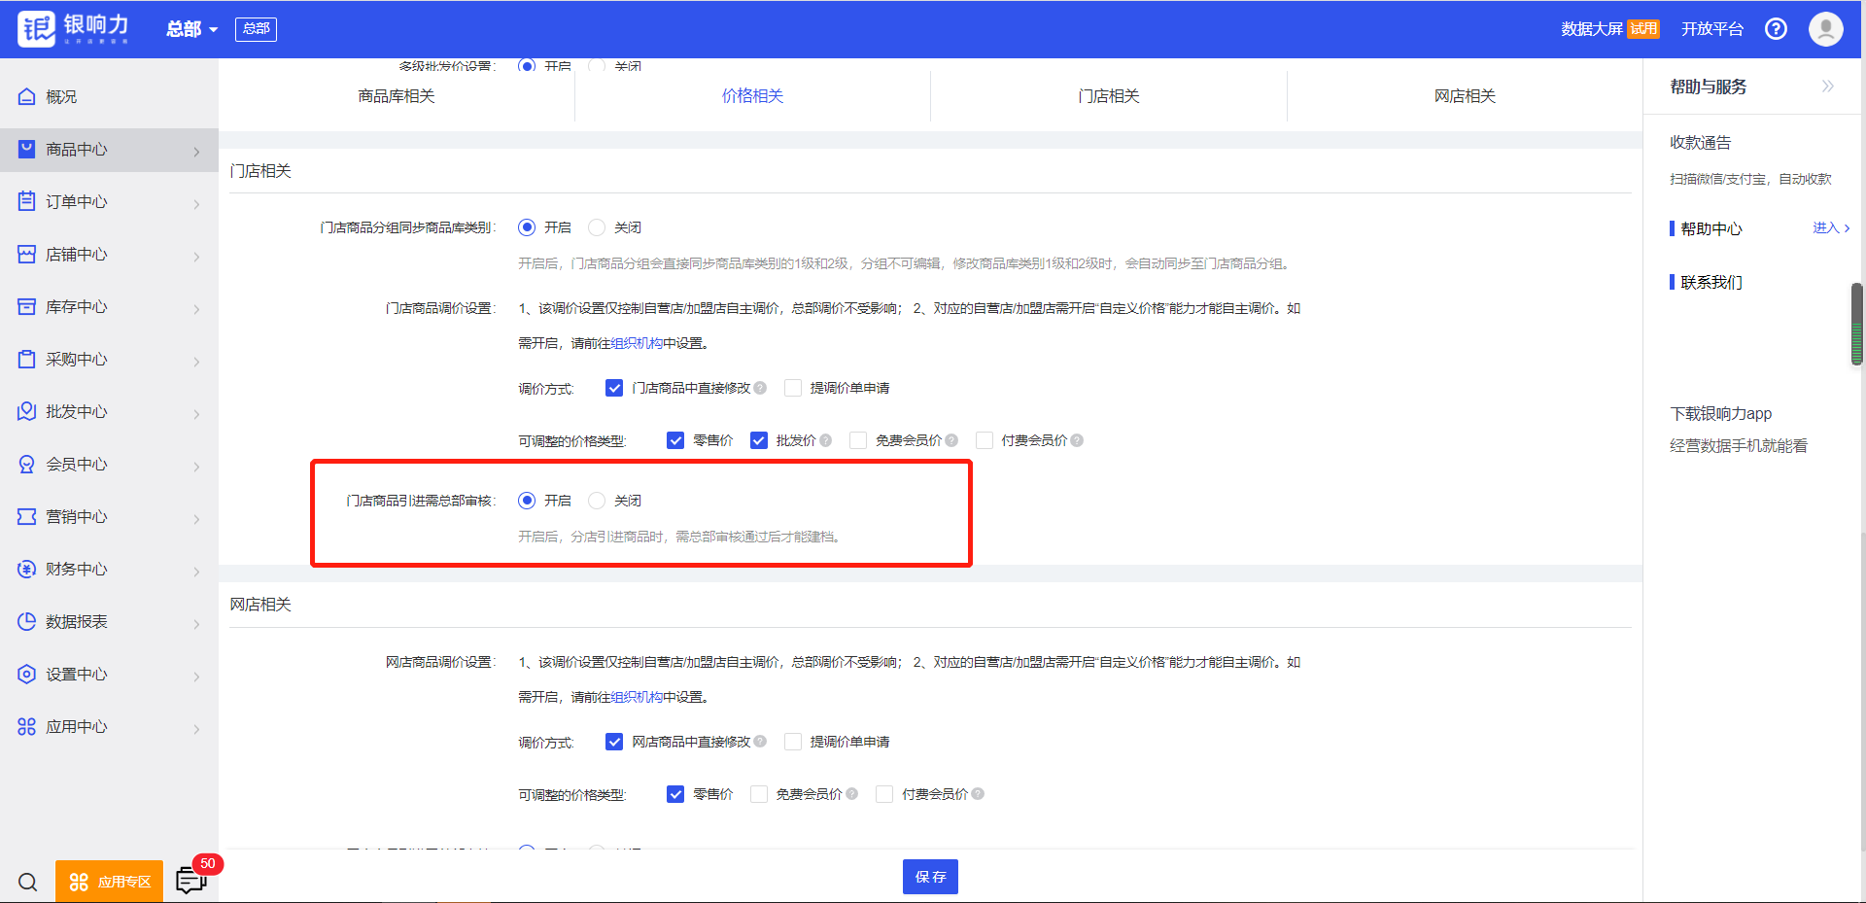This screenshot has width=1866, height=903.
Task: Select 关闭 for 门店商品分组同步商品库类别
Action: (x=597, y=227)
